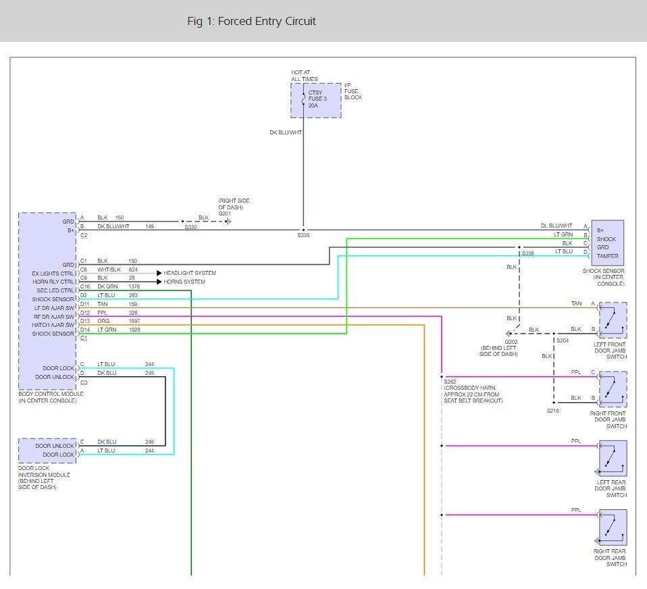
Task: Click the S330 splice label
Action: coord(190,227)
